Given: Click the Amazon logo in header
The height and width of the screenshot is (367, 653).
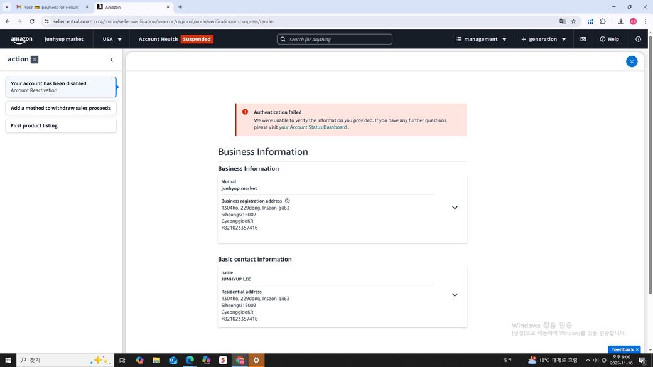Looking at the screenshot, I should pos(21,40).
